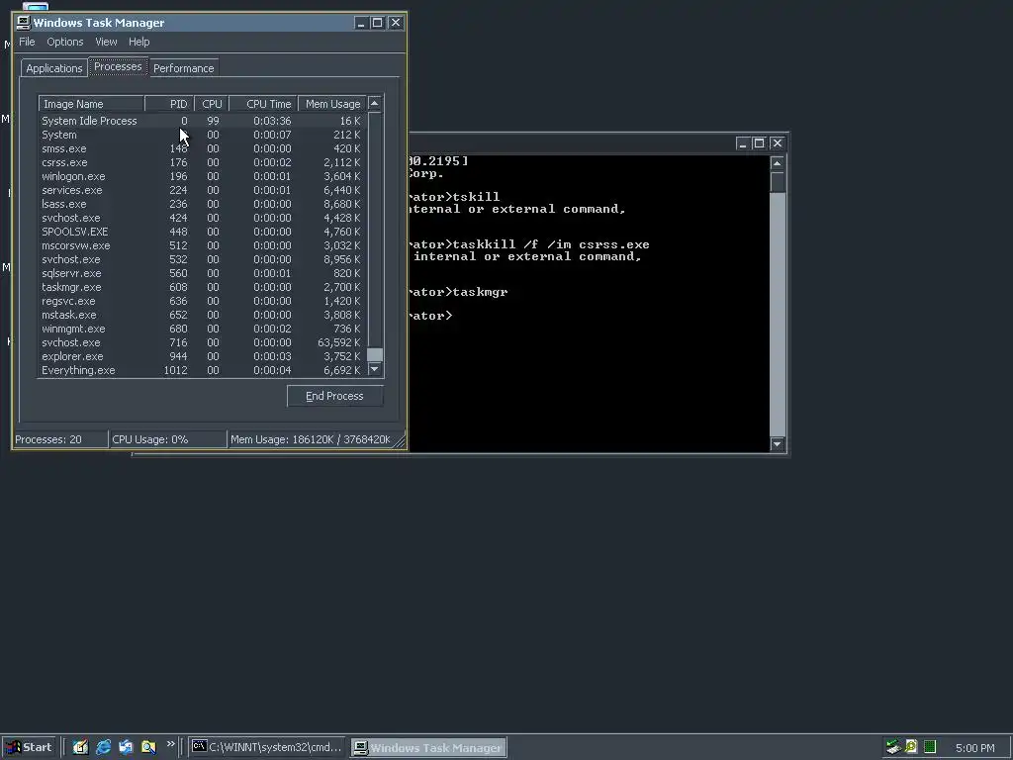This screenshot has height=760, width=1013.
Task: Select the Processes tab
Action: [x=118, y=66]
